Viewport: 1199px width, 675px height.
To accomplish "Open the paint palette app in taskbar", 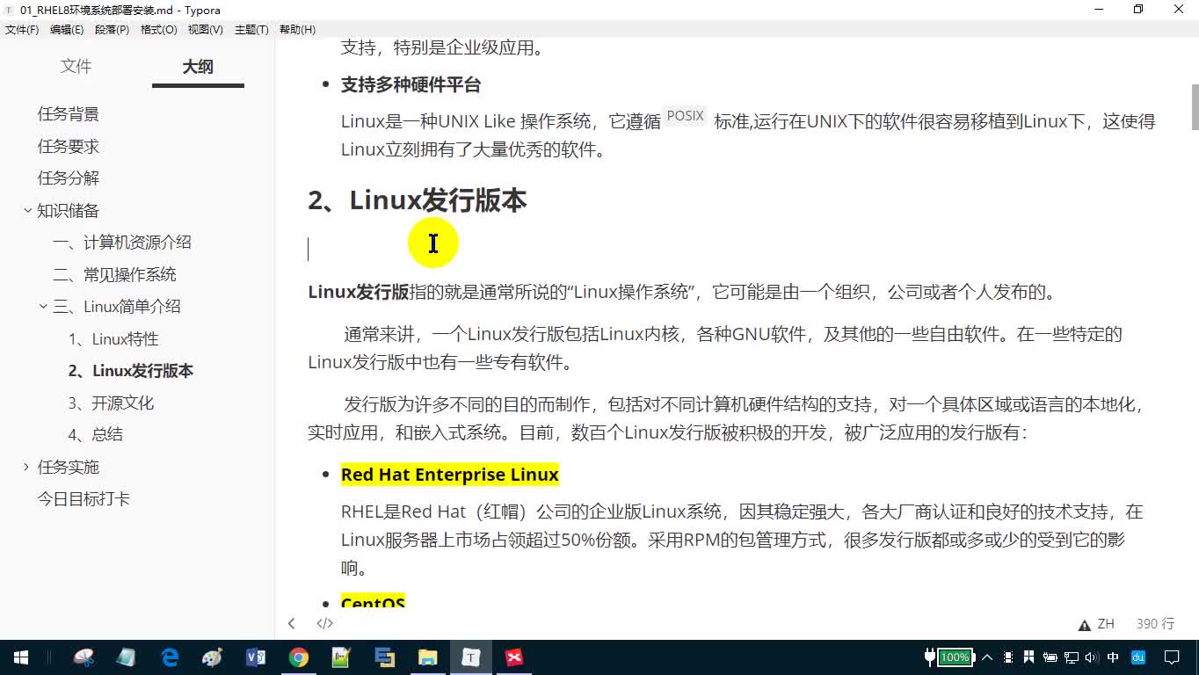I will point(213,657).
